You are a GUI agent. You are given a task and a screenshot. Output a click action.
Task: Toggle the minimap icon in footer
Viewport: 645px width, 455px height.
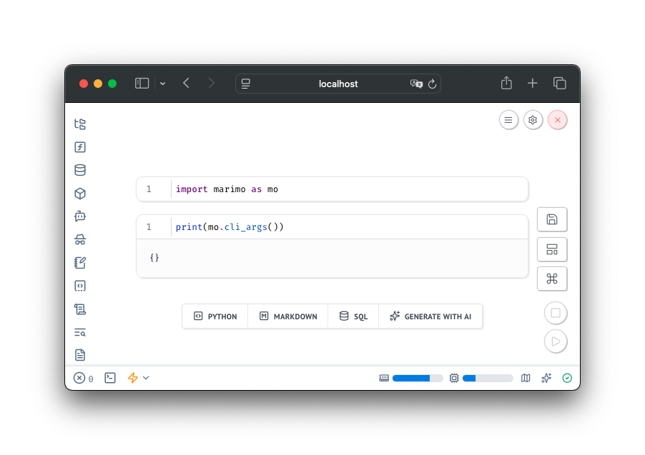coord(526,378)
